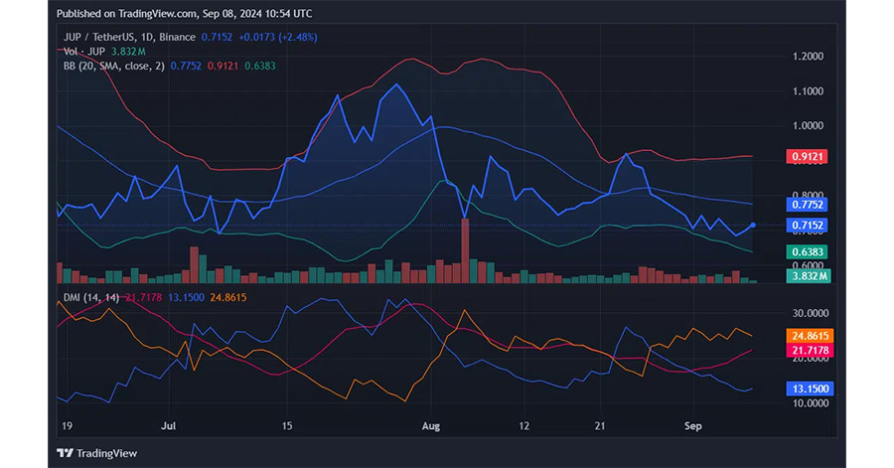Screen dimensions: 894x468
Task: Click the BB upper value 0.9121 in legend
Action: pyautogui.click(x=223, y=66)
